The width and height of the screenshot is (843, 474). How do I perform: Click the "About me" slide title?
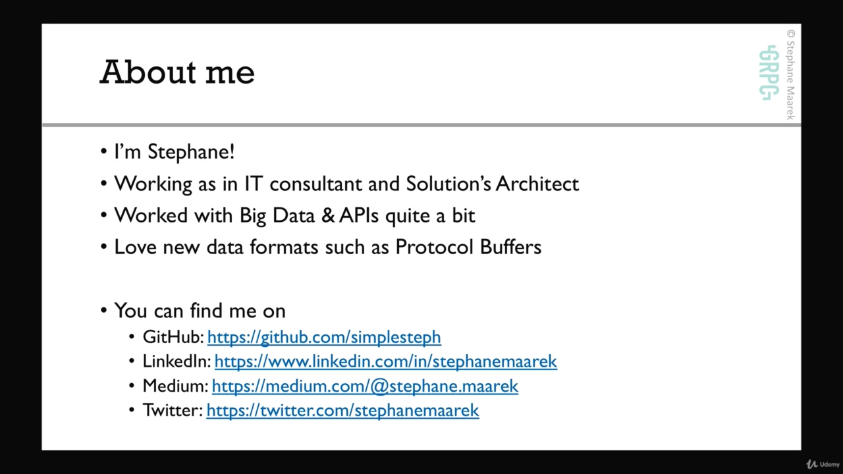pos(177,72)
